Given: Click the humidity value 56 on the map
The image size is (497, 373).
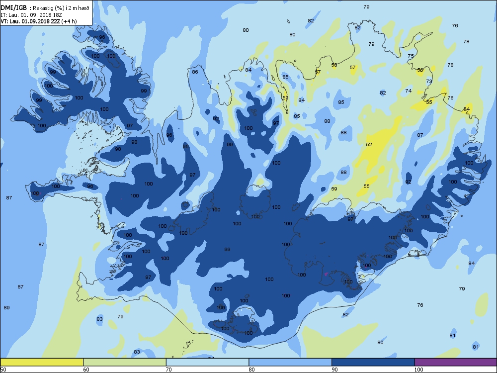Looking at the screenshot, I should point(420,70).
